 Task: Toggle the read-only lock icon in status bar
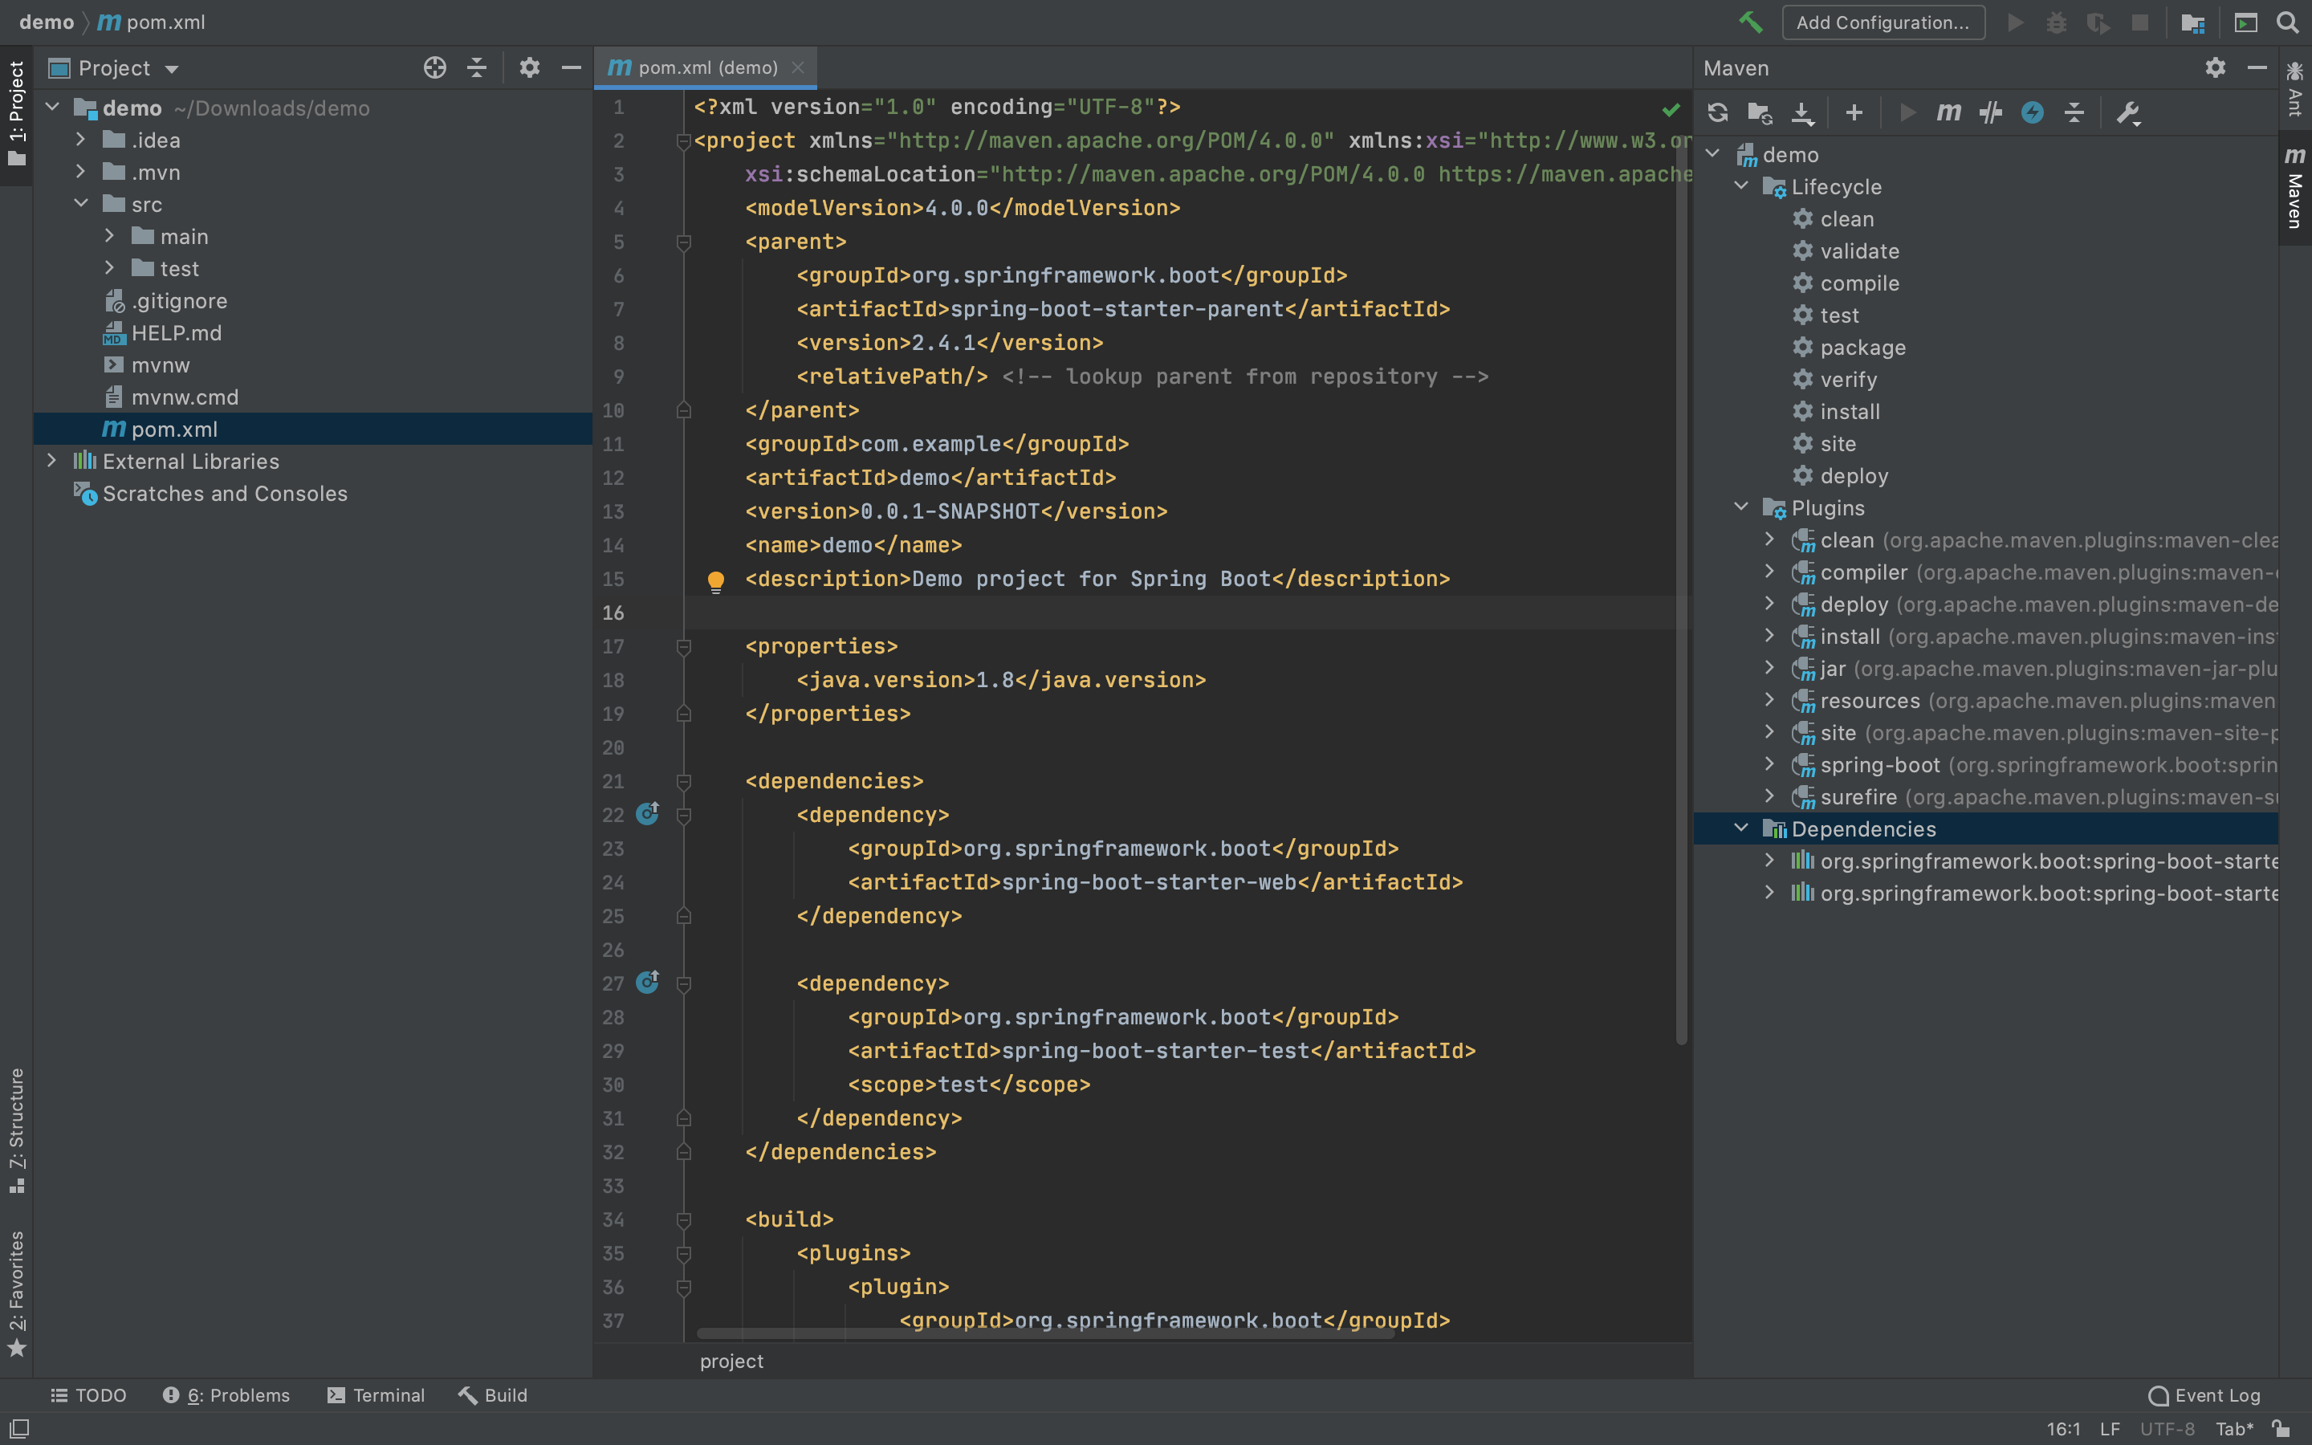coord(2281,1429)
